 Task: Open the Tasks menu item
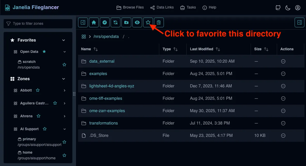tap(188, 7)
